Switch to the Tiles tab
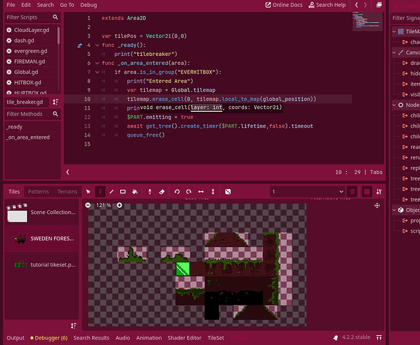The height and width of the screenshot is (345, 420). (x=14, y=192)
